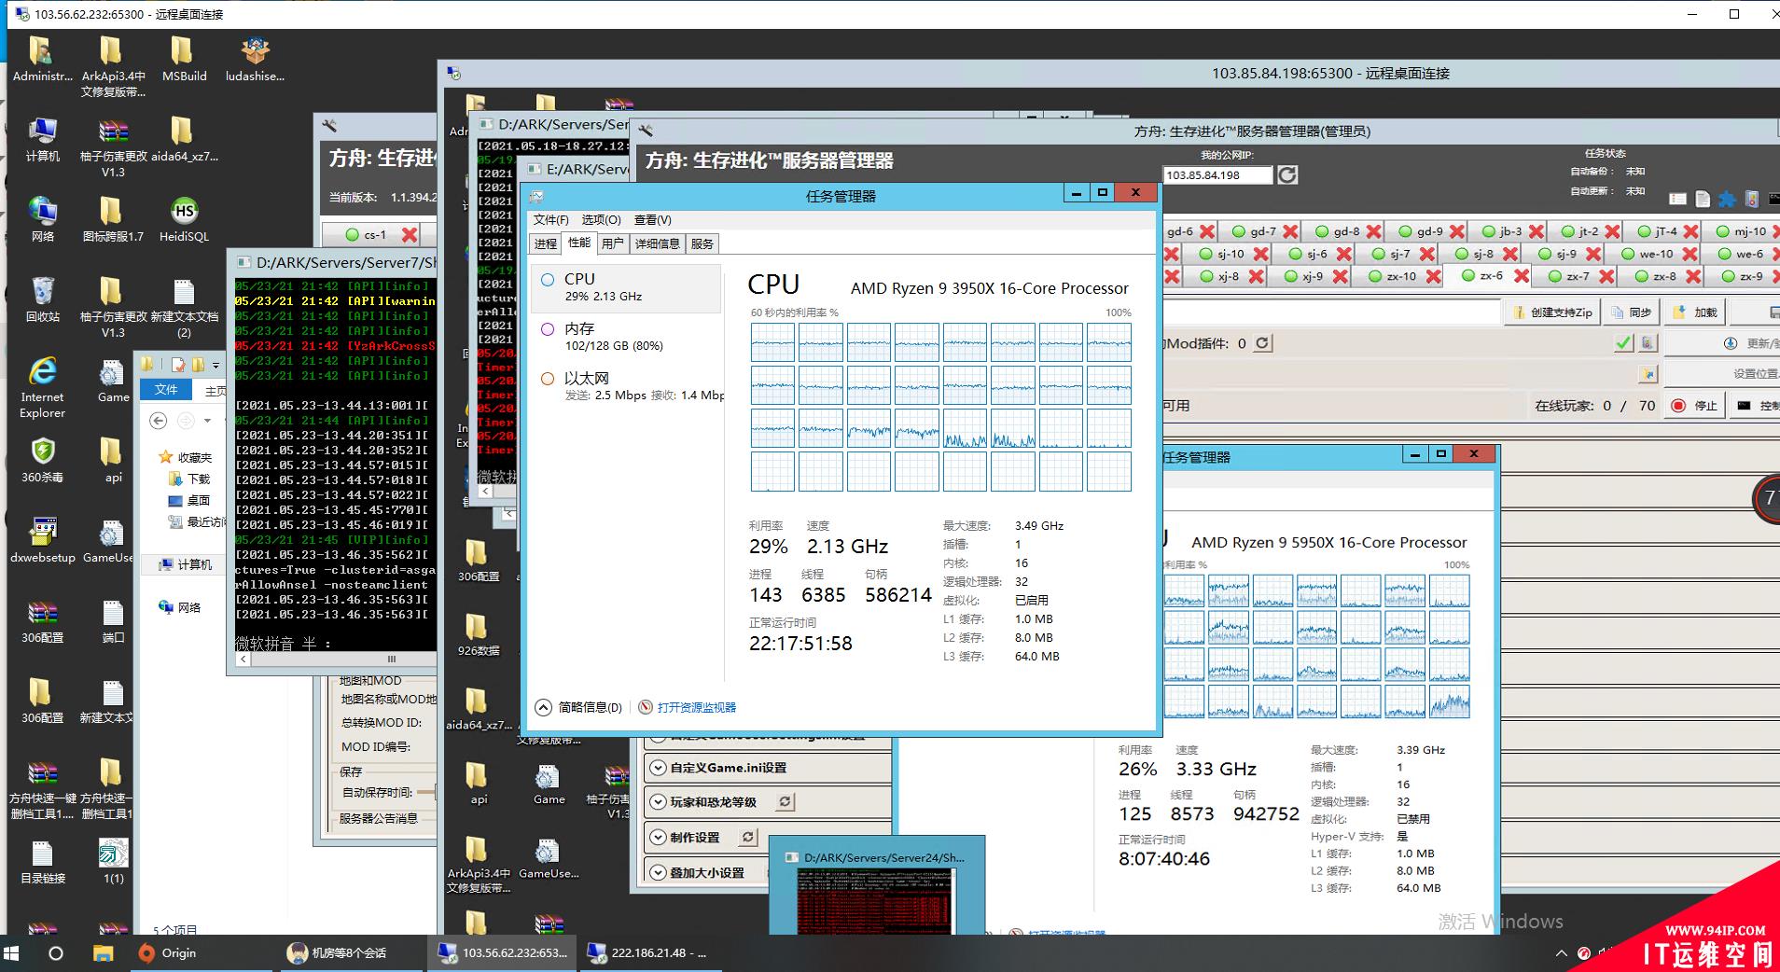Open the Game config file icon on the inner remote desktop
1780x972 pixels.
coord(549,785)
